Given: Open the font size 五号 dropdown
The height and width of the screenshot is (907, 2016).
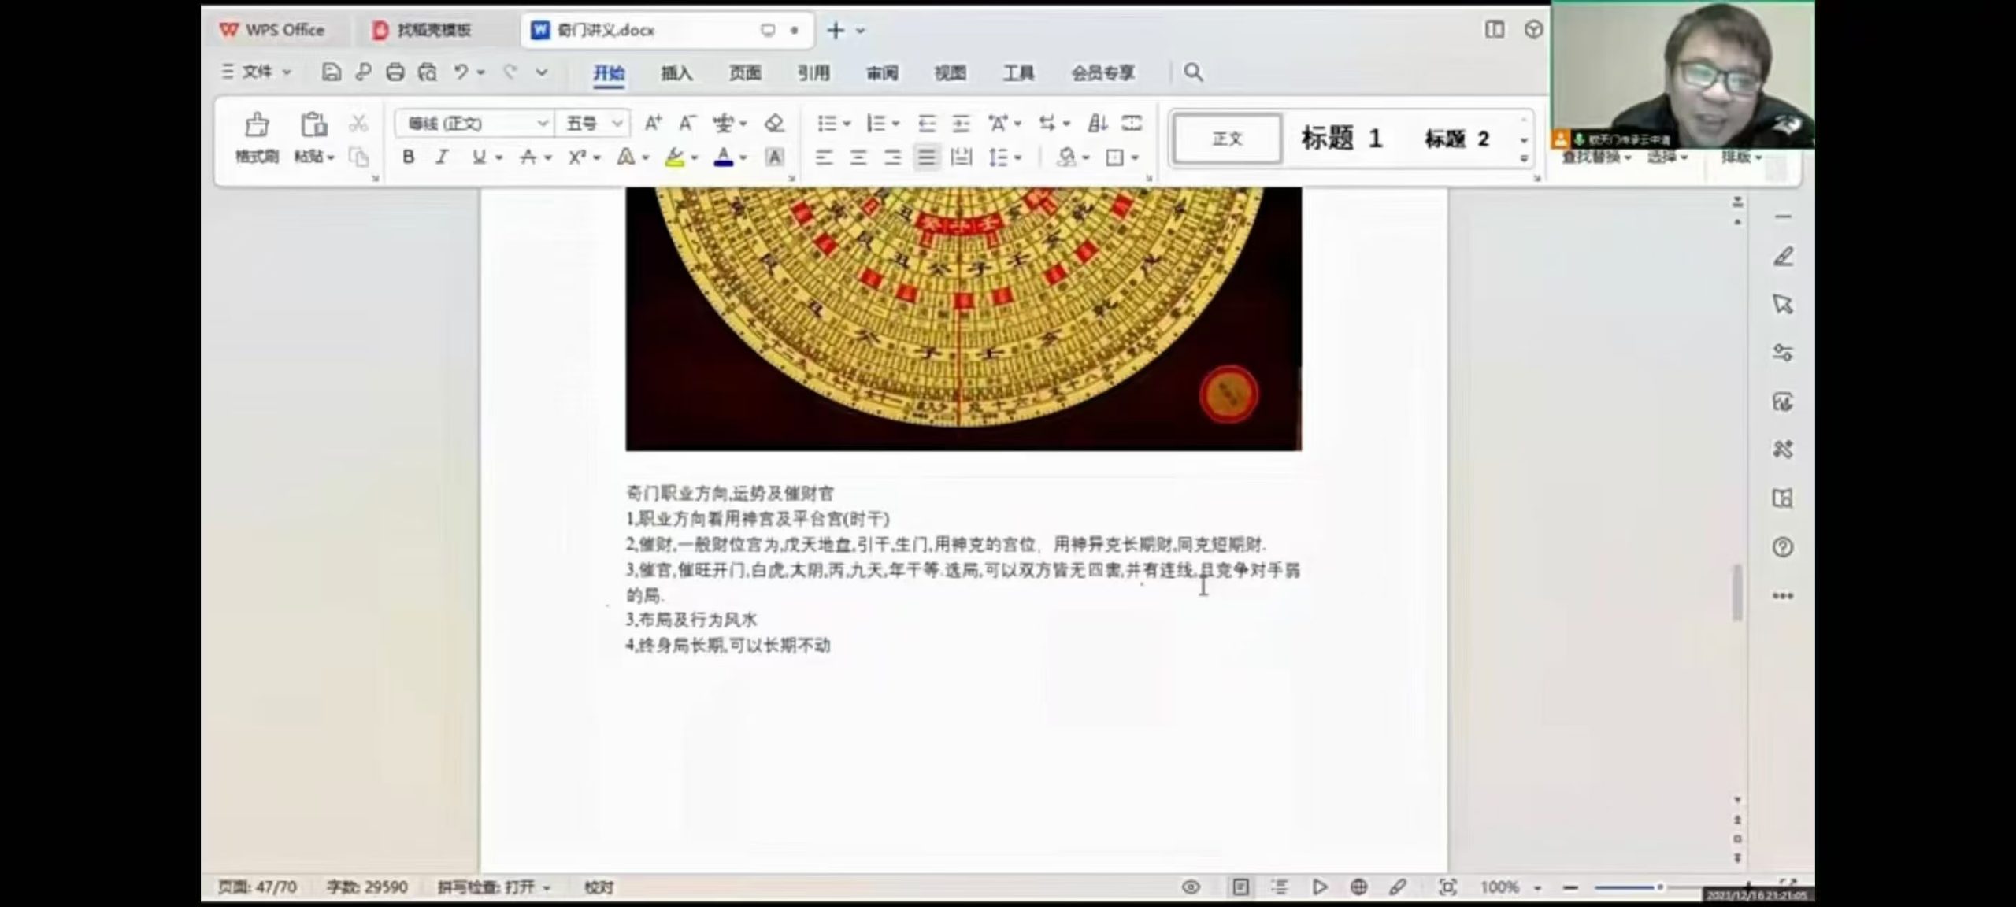Looking at the screenshot, I should point(617,124).
